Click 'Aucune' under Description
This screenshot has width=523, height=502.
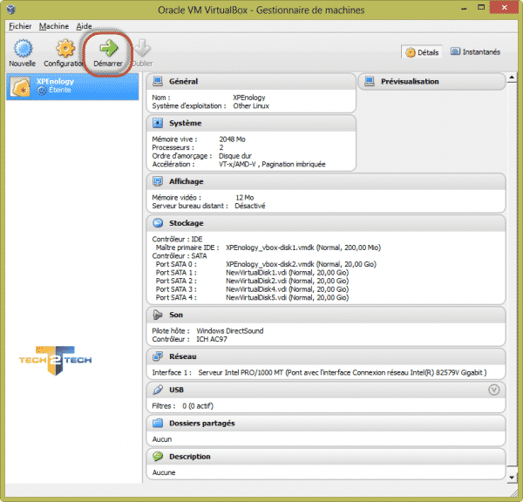coord(164,473)
